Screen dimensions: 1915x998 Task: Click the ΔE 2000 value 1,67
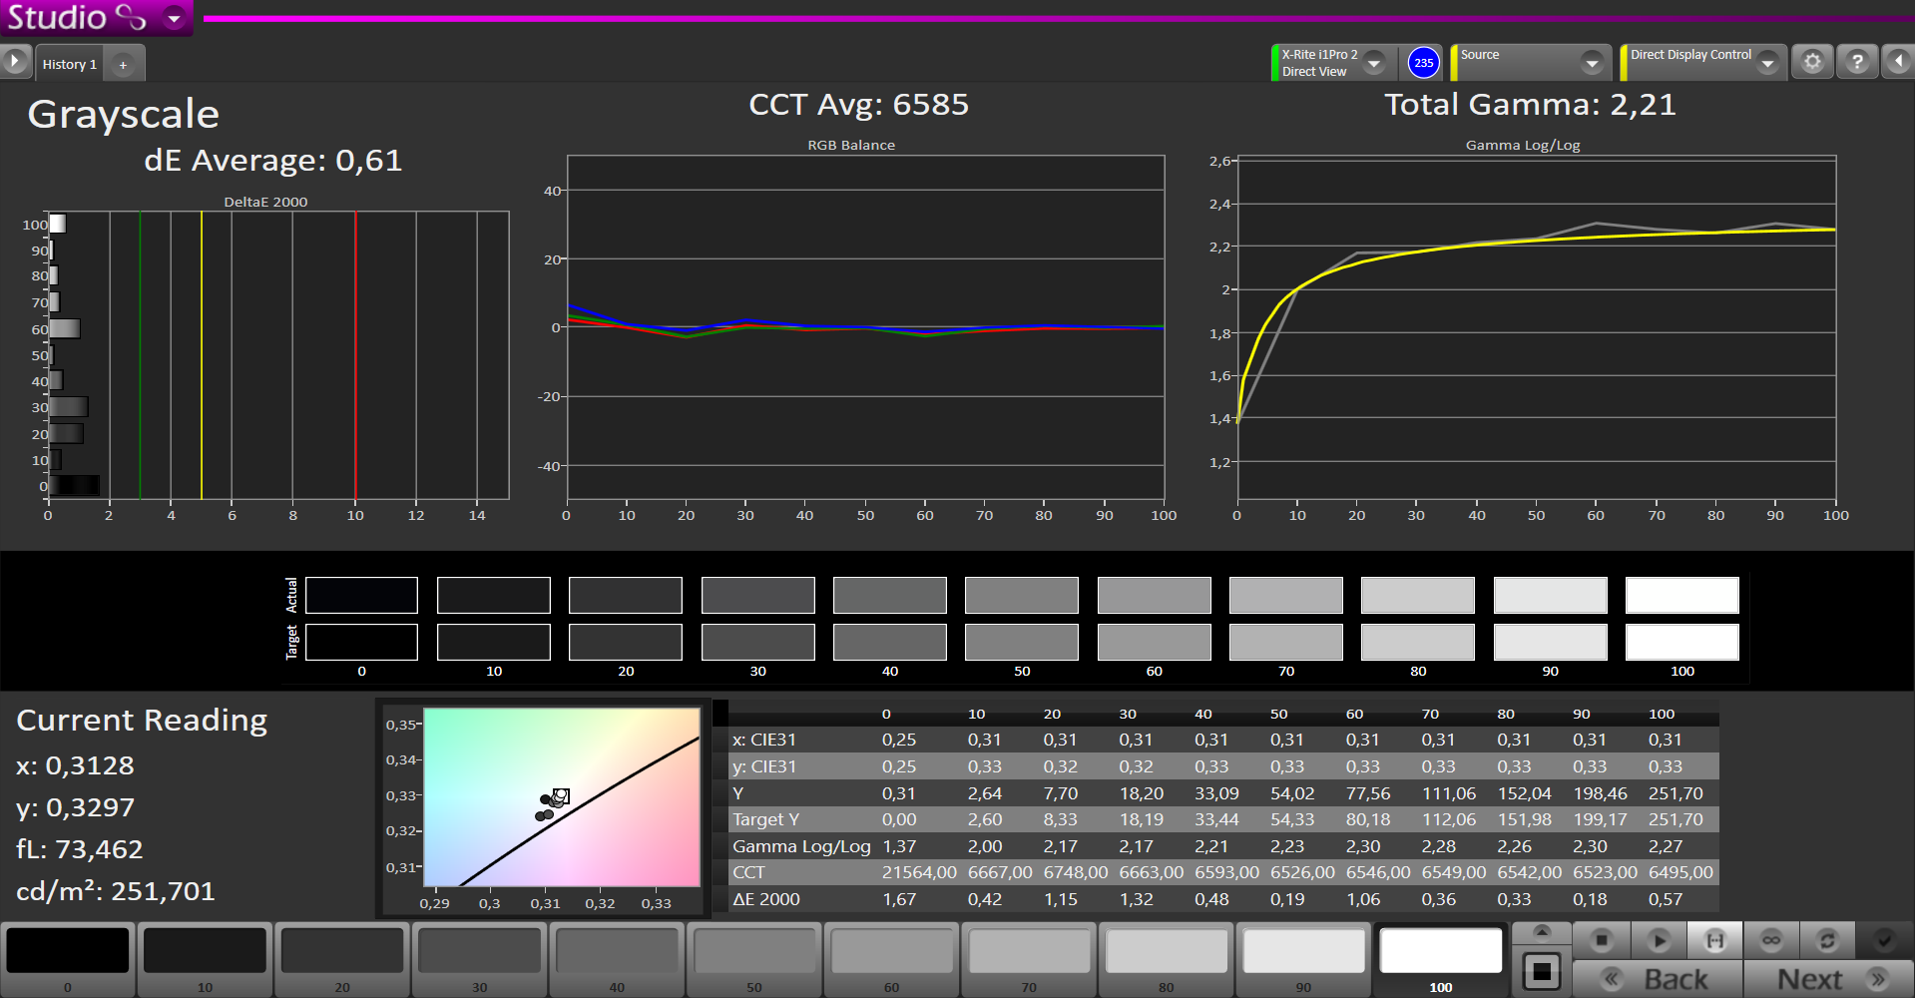899,899
